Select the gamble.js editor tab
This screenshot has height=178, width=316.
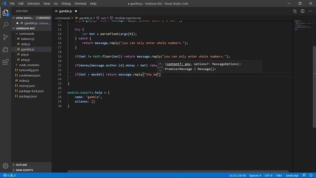(x=66, y=11)
